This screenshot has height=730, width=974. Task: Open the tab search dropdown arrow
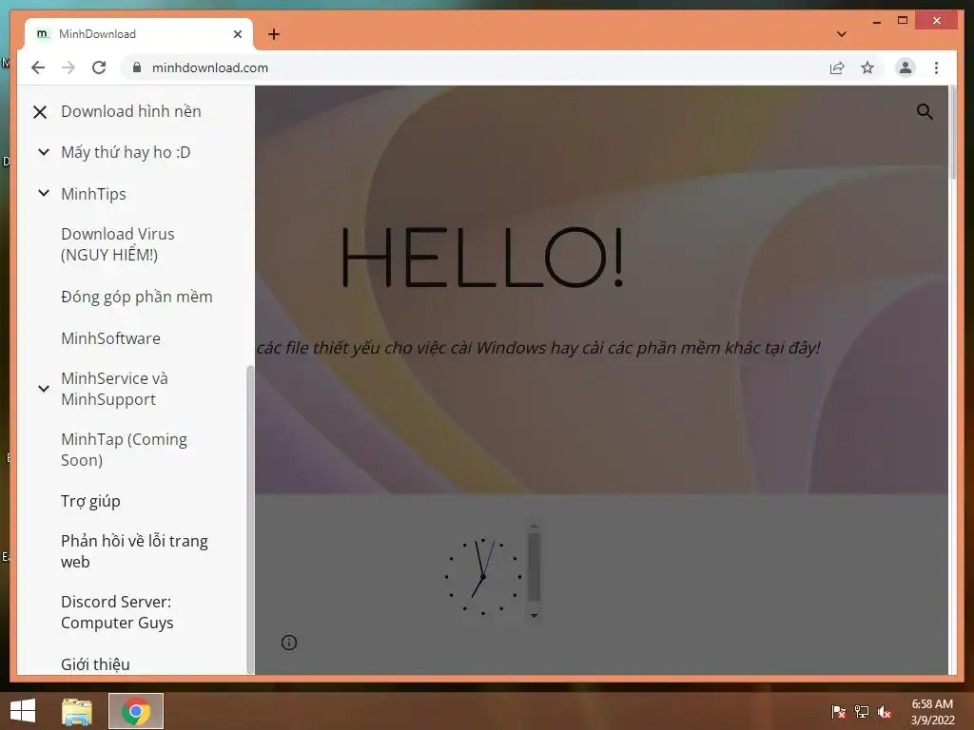(x=841, y=34)
